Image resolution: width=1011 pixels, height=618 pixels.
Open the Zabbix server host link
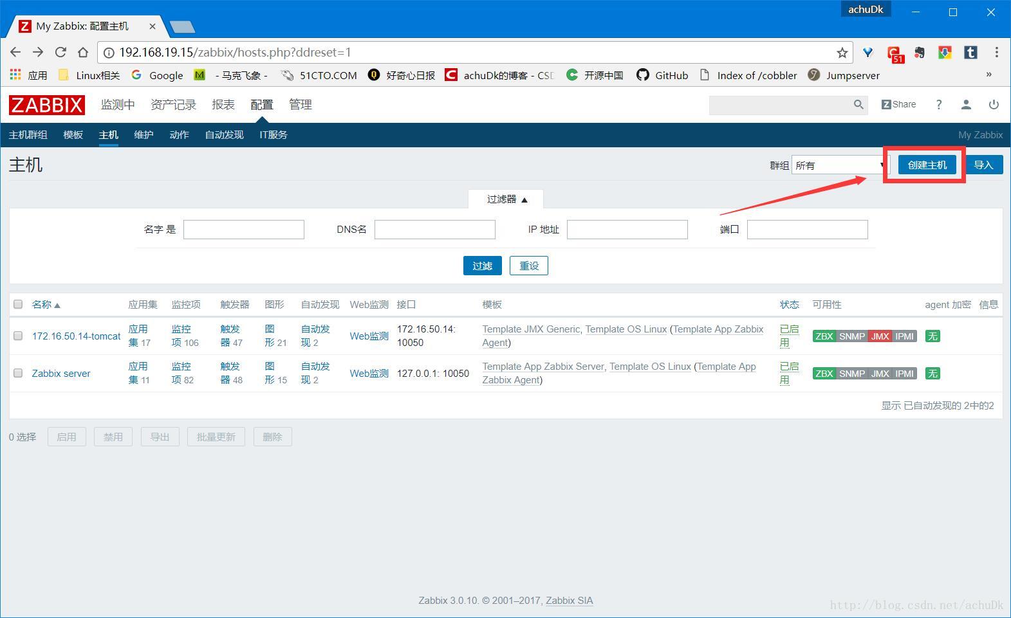[61, 373]
